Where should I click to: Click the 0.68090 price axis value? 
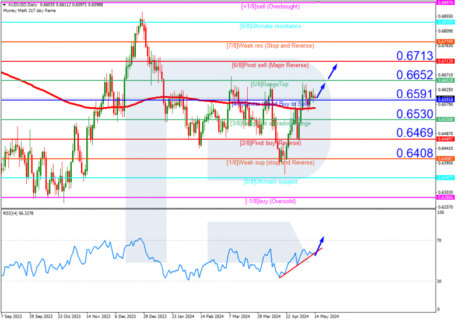point(446,31)
